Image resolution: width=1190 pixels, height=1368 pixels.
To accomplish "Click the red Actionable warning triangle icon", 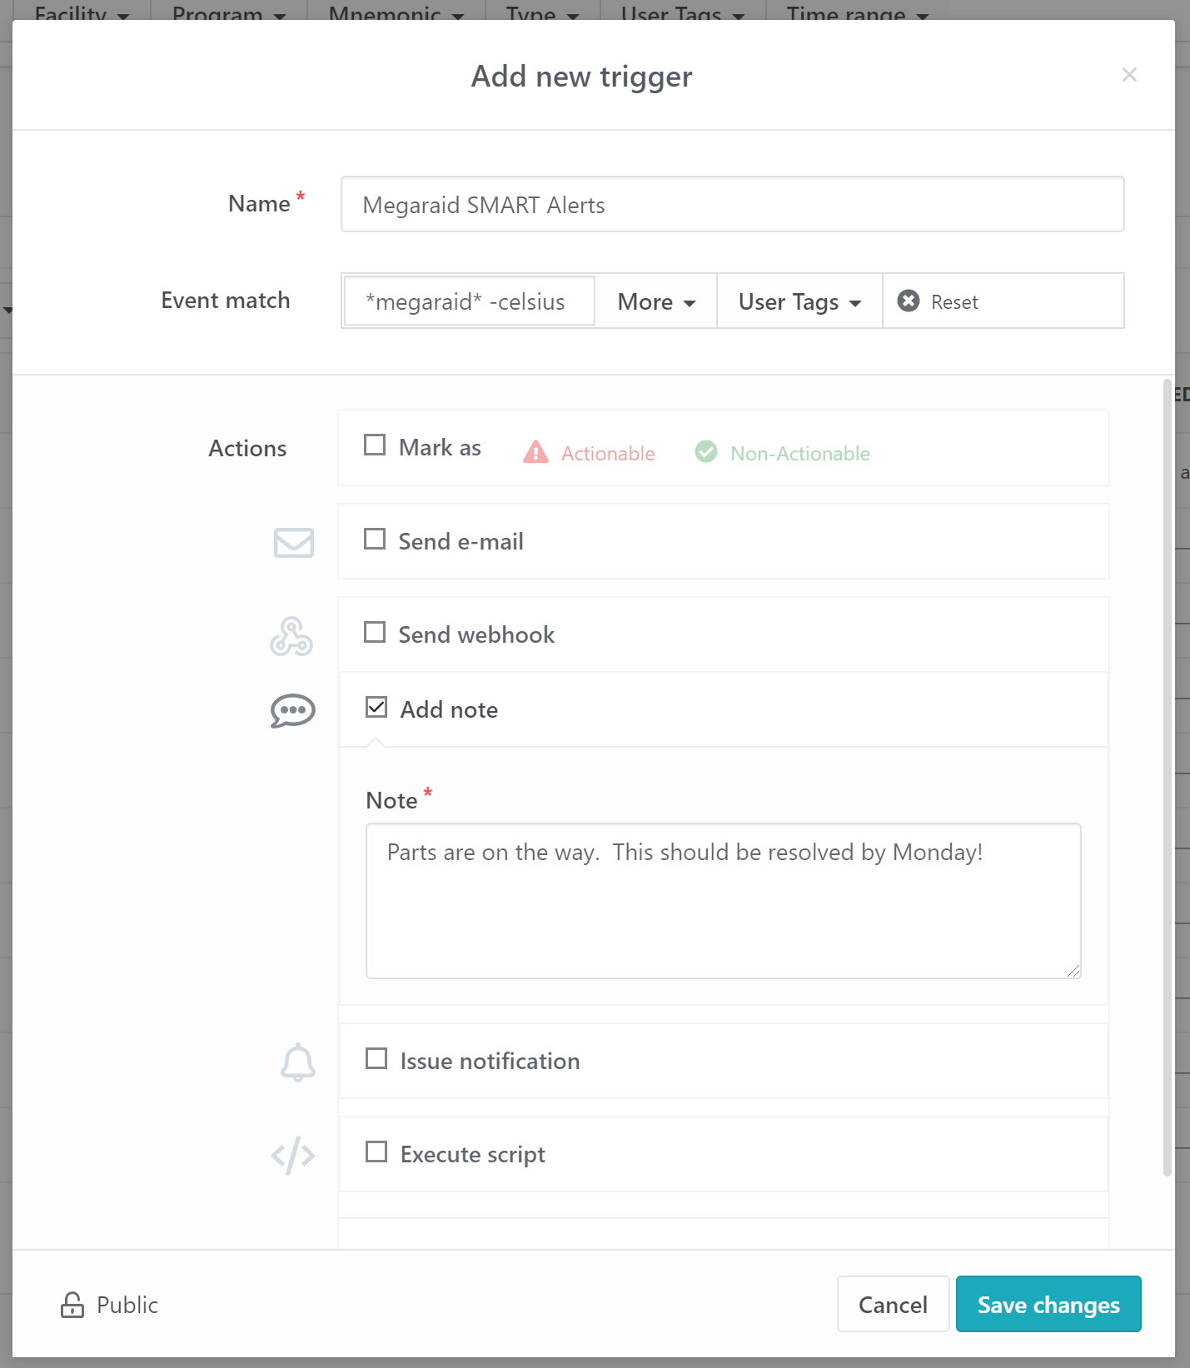I will click(535, 452).
